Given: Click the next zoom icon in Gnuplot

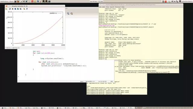Looking at the screenshot, I should click(18, 9).
